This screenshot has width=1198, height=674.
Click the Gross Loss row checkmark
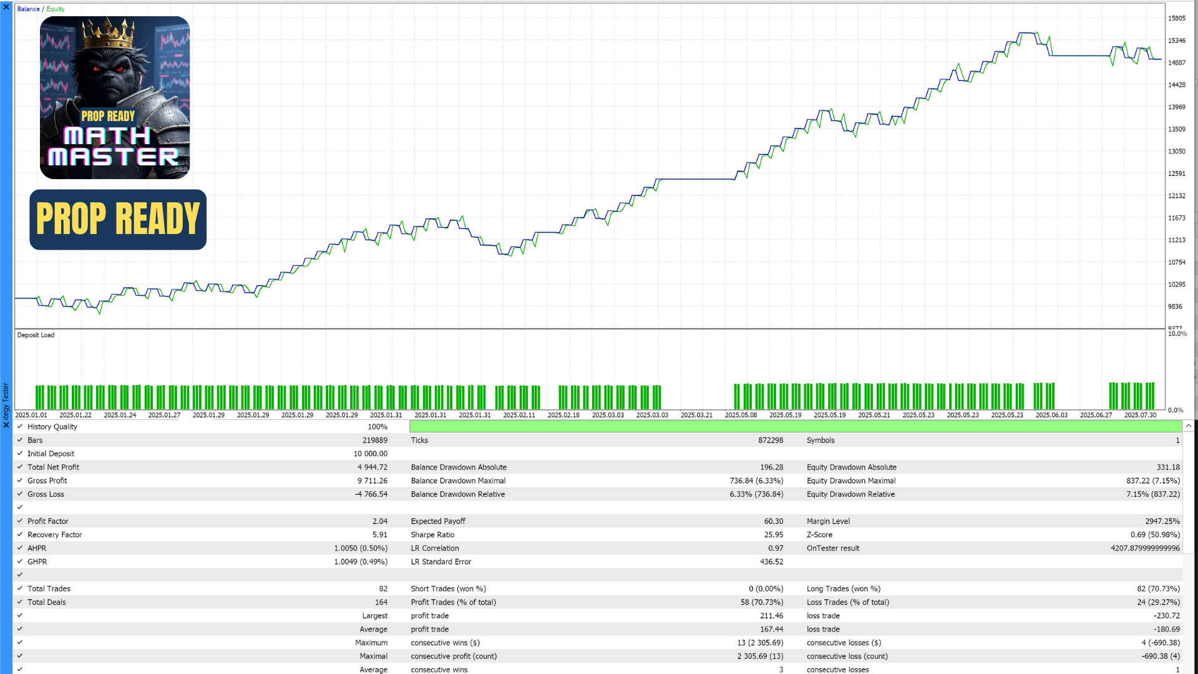(x=20, y=494)
